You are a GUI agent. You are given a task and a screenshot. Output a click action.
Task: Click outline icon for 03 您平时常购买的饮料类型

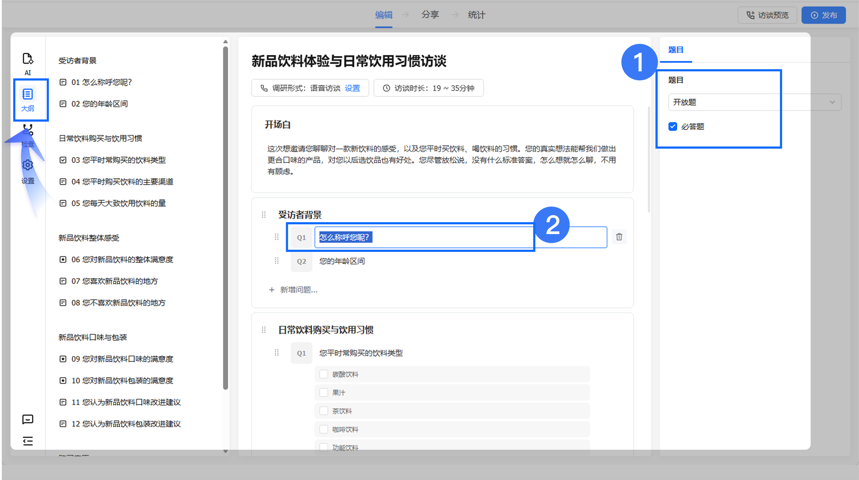click(x=63, y=160)
